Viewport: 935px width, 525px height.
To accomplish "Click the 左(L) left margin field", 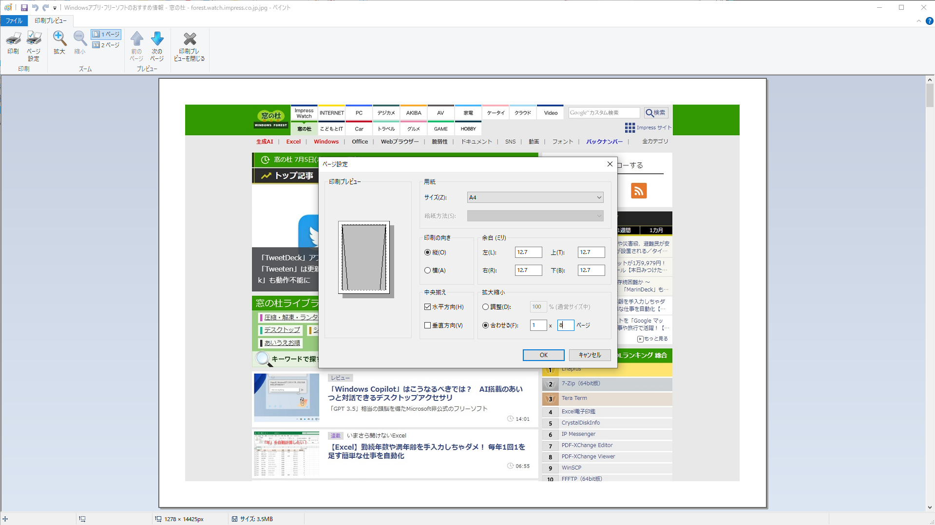I will (x=528, y=253).
